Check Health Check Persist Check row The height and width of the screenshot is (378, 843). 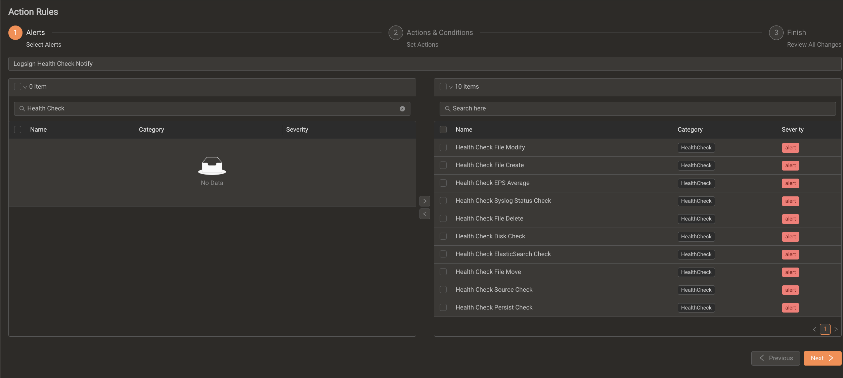(443, 308)
